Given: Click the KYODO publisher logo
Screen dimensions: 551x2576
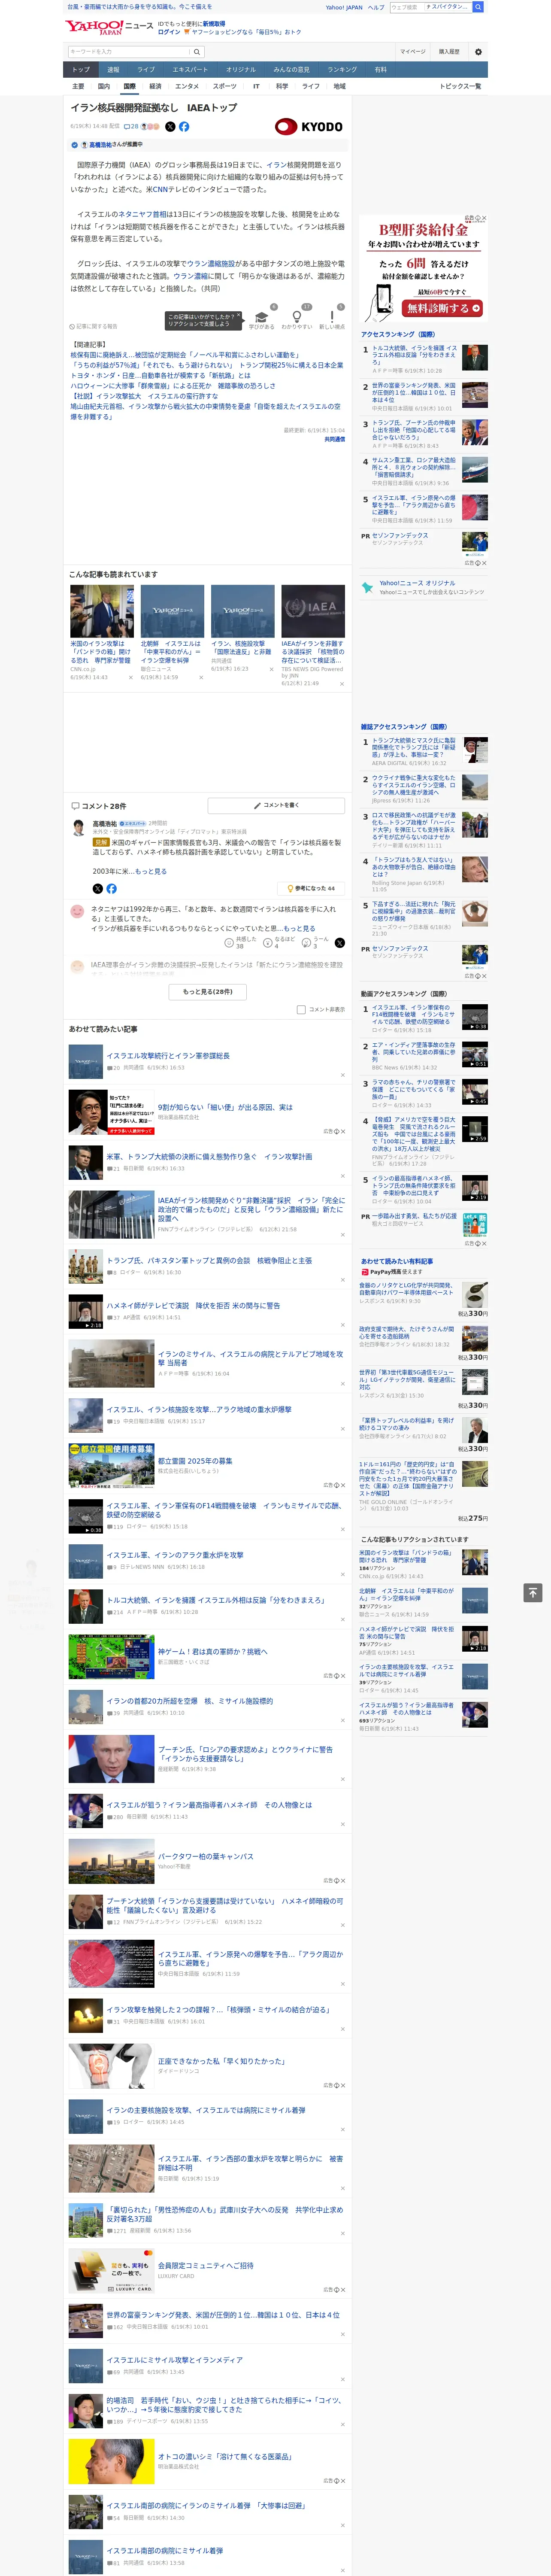Looking at the screenshot, I should [x=309, y=127].
